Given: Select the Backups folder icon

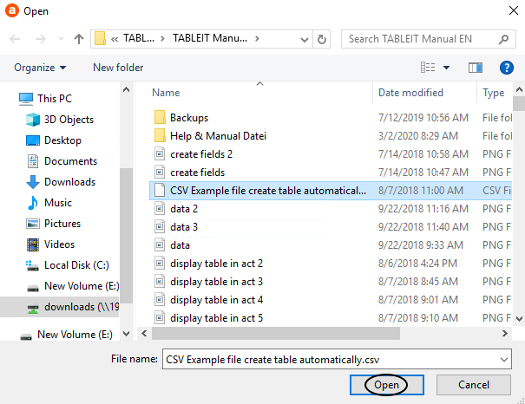Looking at the screenshot, I should [160, 117].
